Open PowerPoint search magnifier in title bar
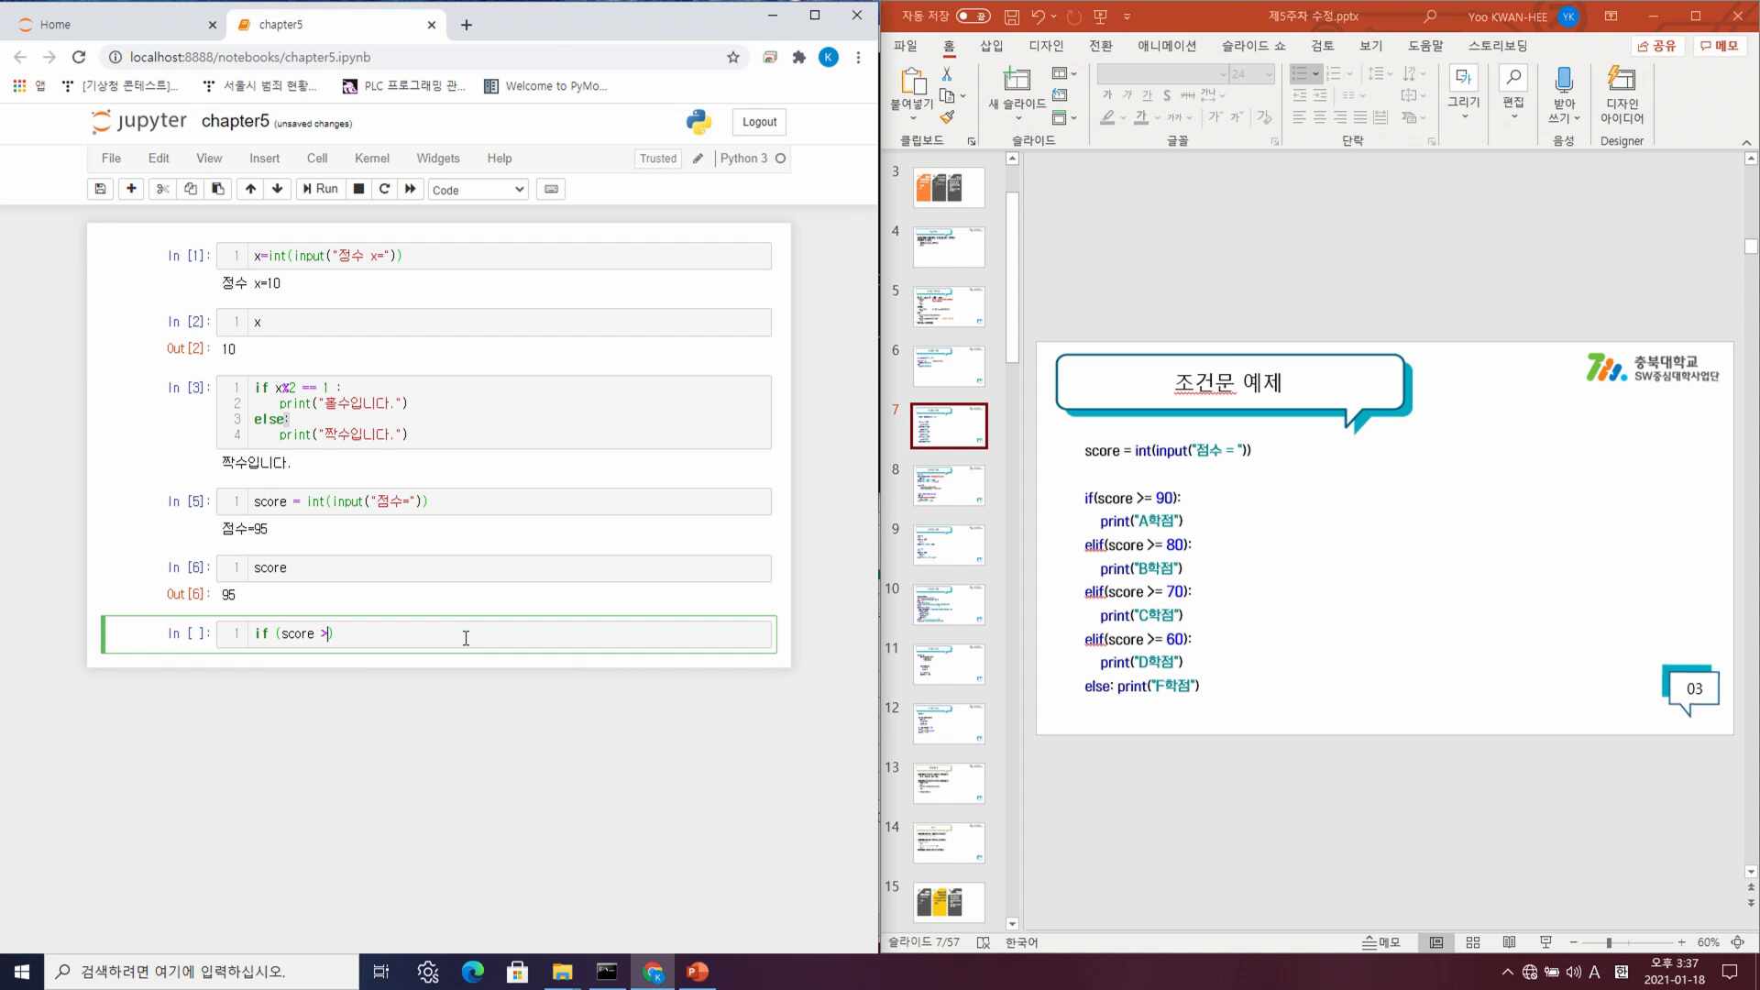The width and height of the screenshot is (1760, 990). click(1429, 16)
